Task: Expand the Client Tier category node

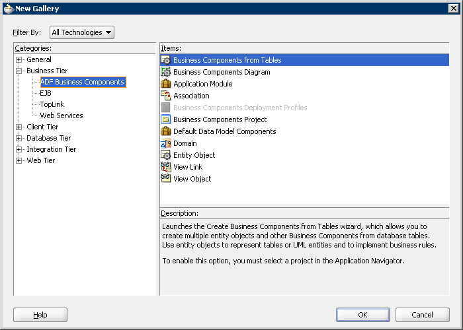Action: point(19,127)
